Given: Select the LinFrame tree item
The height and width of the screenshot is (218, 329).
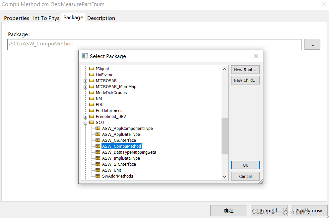Looking at the screenshot, I should 104,75.
